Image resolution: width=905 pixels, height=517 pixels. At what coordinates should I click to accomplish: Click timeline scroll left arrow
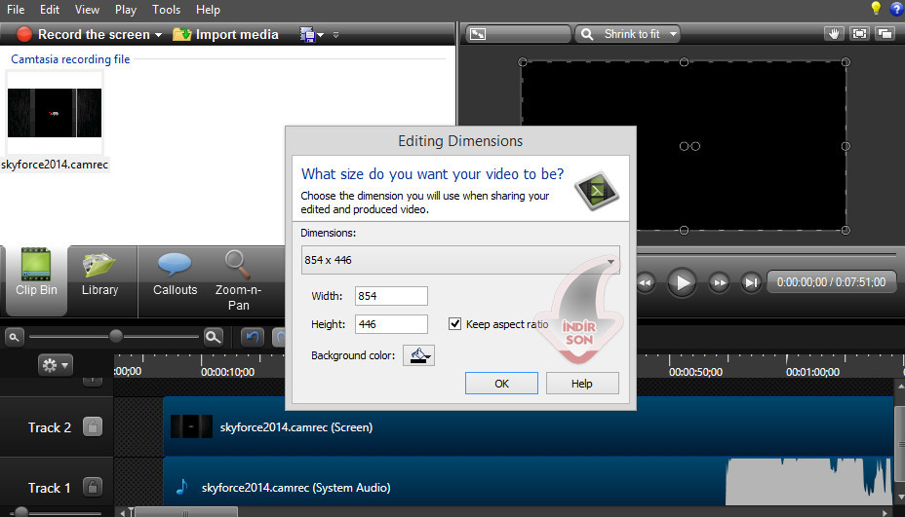coord(122,512)
